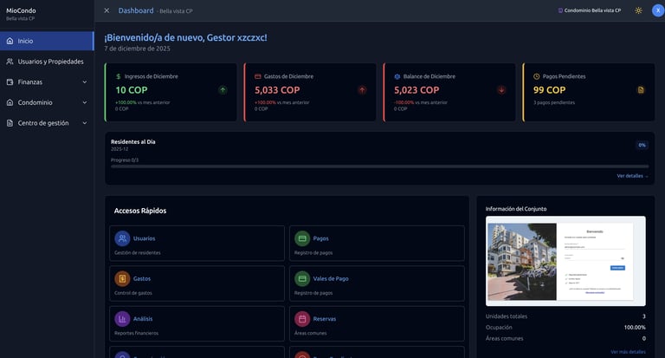Click the 0% progress badge
The width and height of the screenshot is (665, 358).
pyautogui.click(x=642, y=146)
